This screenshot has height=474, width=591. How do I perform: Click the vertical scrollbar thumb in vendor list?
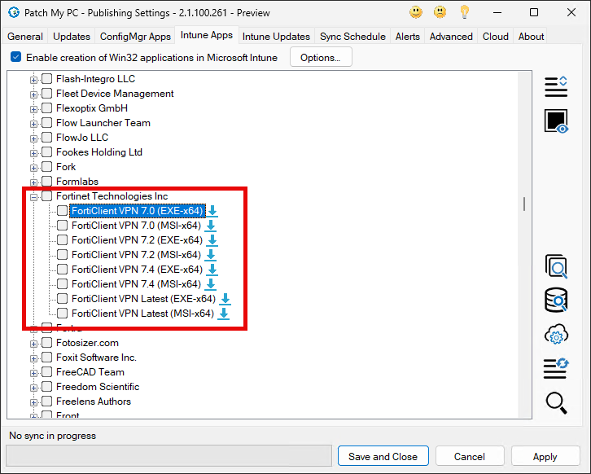(x=524, y=204)
